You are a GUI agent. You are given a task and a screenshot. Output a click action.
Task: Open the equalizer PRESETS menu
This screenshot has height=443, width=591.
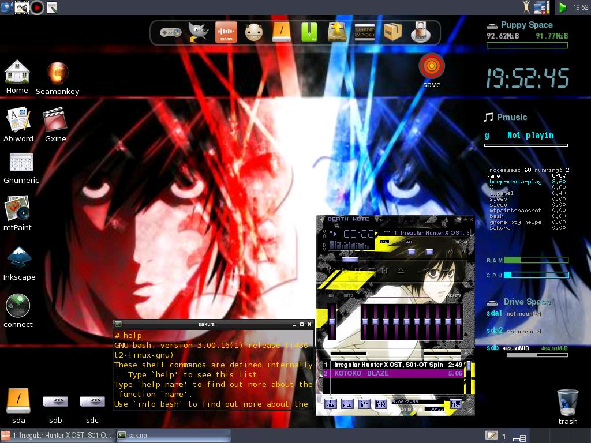pos(454,296)
